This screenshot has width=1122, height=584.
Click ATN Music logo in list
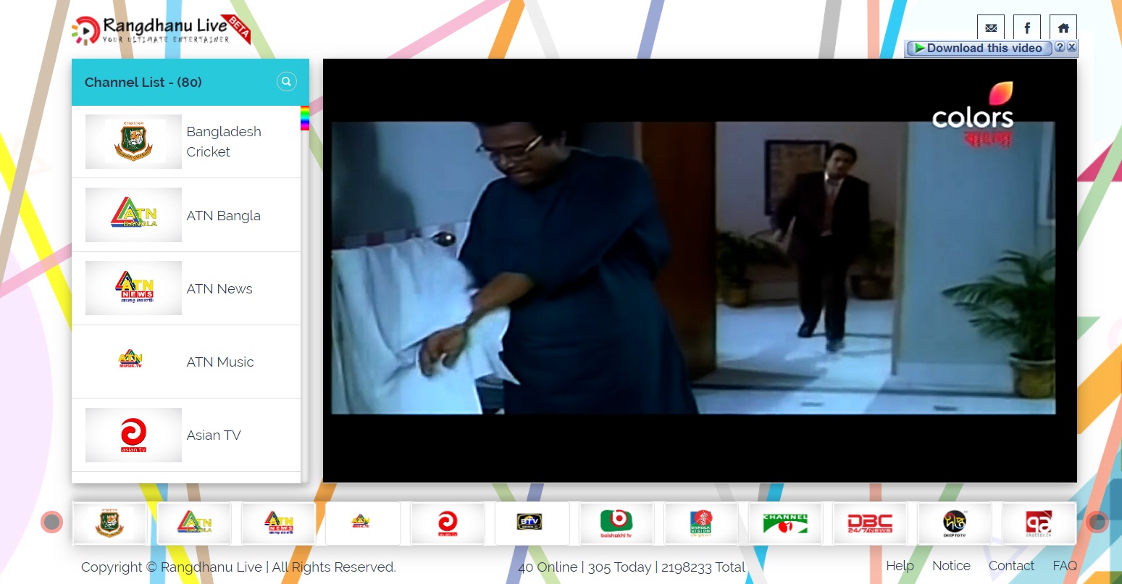133,362
